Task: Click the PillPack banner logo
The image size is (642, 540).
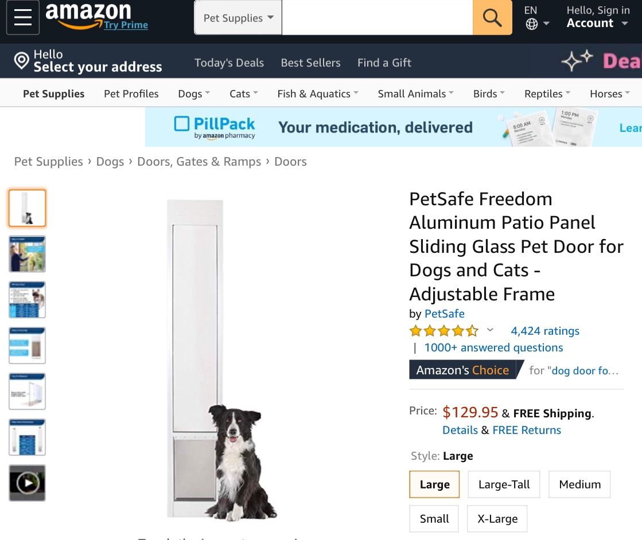Action: pyautogui.click(x=215, y=127)
